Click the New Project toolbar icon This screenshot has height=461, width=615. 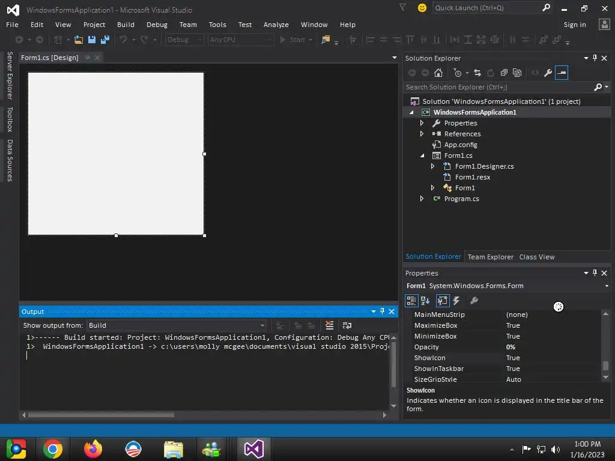pyautogui.click(x=58, y=40)
